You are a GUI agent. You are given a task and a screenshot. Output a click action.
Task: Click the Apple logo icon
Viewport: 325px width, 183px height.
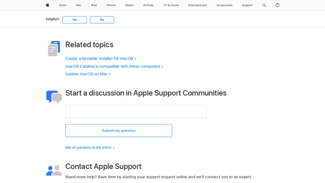point(48,5)
